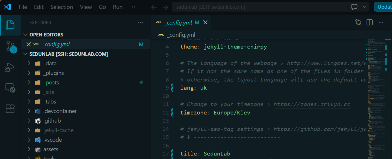Screen dimensions: 392x159
Task: Click the Update button
Action: (383, 7)
